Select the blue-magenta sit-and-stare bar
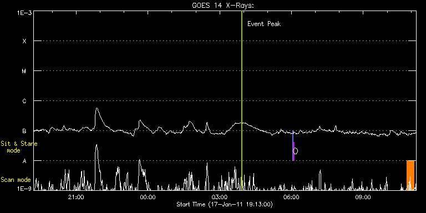Screen dimensions: 426x213 tap(293, 146)
